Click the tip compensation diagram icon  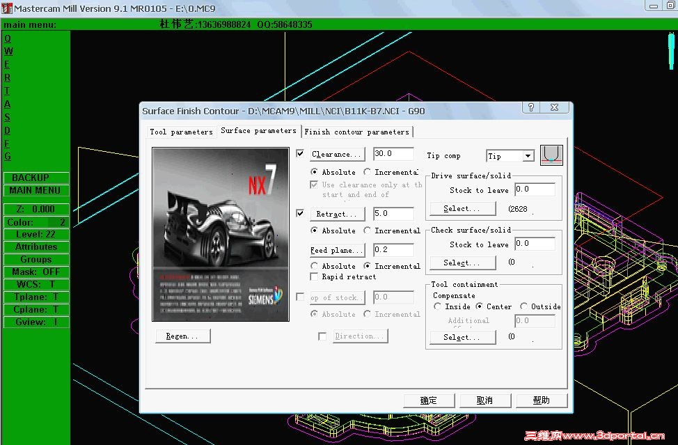tap(551, 155)
